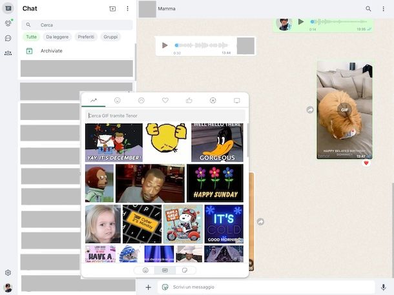
Task: Choose the Daffy Duck Gorgeous GIF
Action: pos(217,143)
